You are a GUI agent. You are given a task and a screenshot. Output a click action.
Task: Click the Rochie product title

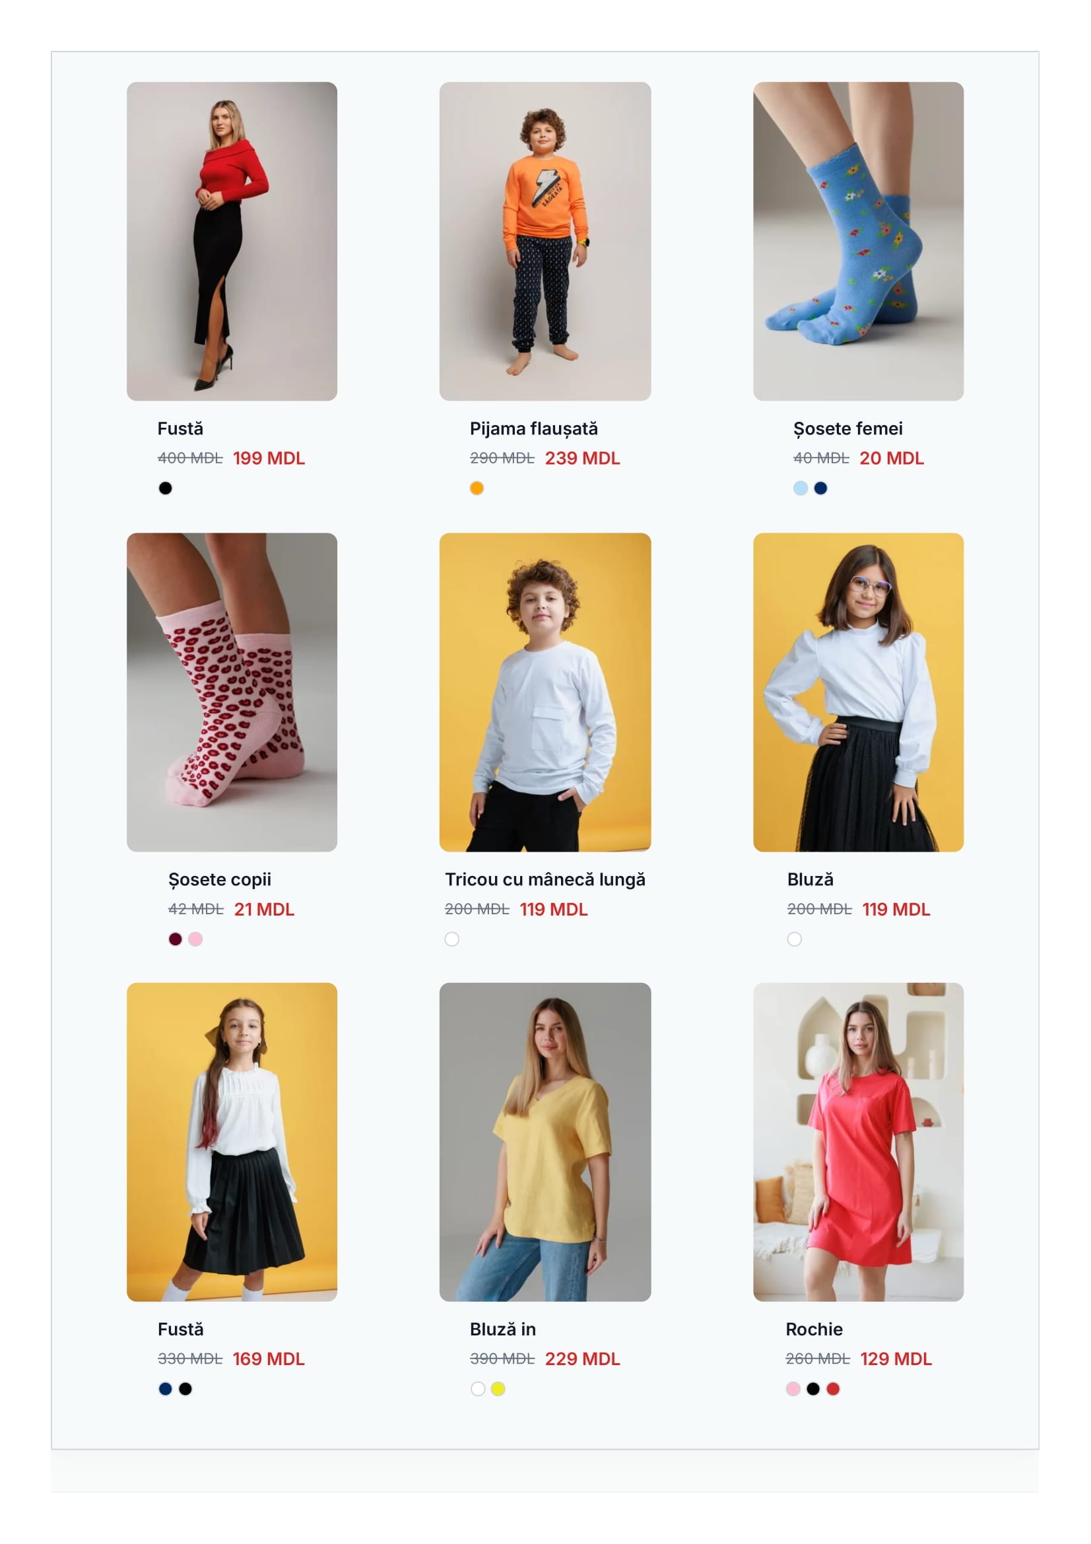[813, 1329]
